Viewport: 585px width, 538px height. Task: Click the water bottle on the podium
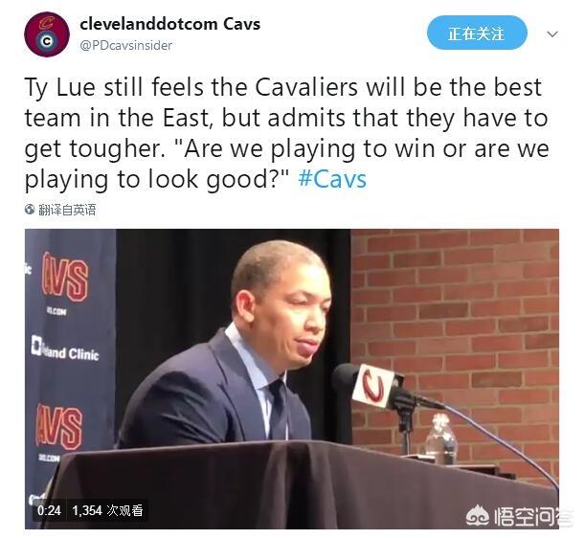point(441,439)
